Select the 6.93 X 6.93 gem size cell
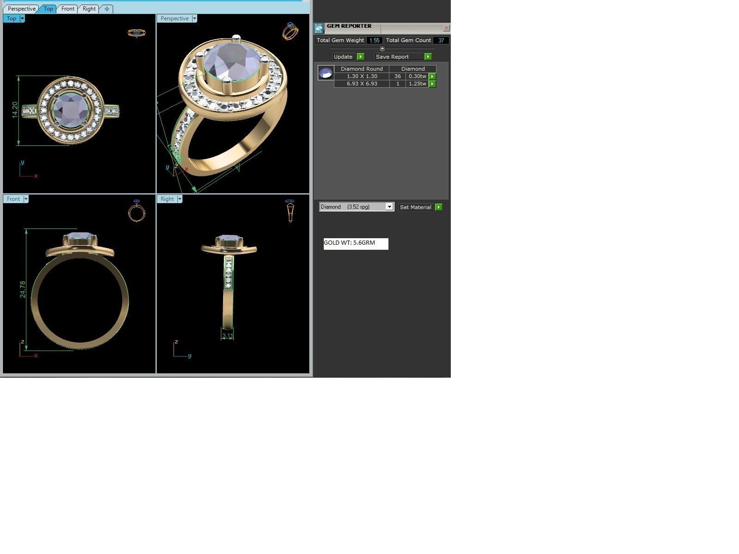 coord(362,84)
